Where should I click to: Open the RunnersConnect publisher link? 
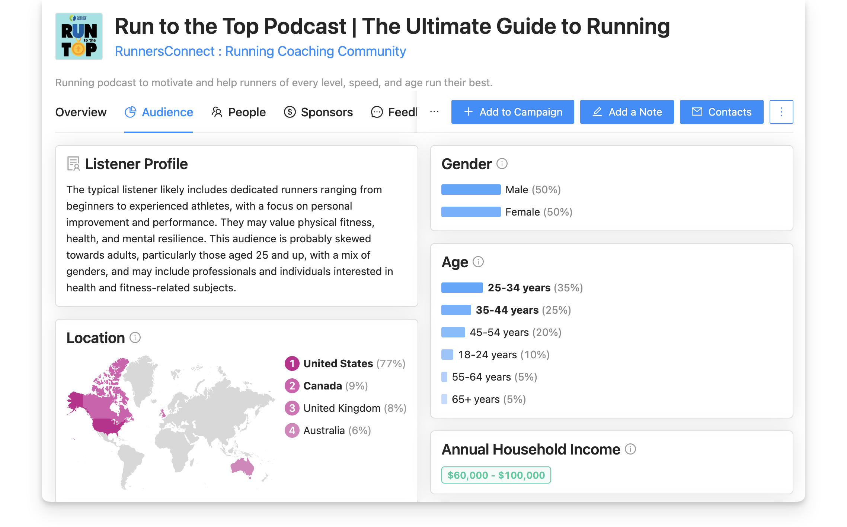tap(260, 51)
